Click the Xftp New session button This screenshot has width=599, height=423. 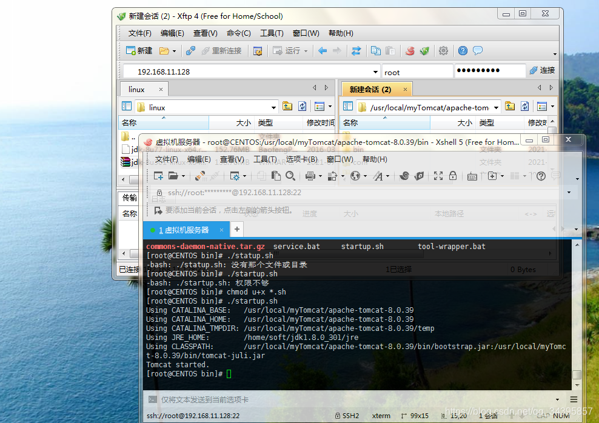coord(139,51)
